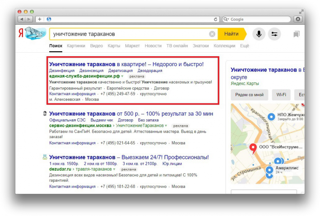Expand the Ещё more menu
The height and width of the screenshot is (216, 320).
(245, 46)
